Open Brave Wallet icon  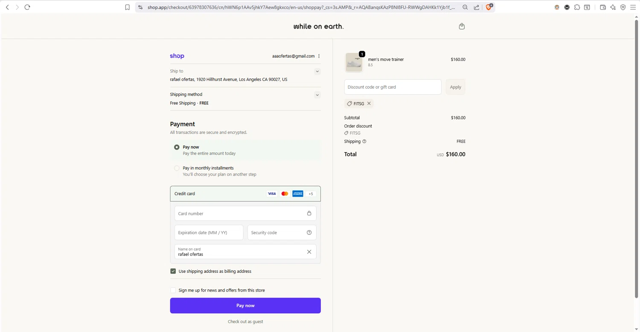[x=603, y=7]
